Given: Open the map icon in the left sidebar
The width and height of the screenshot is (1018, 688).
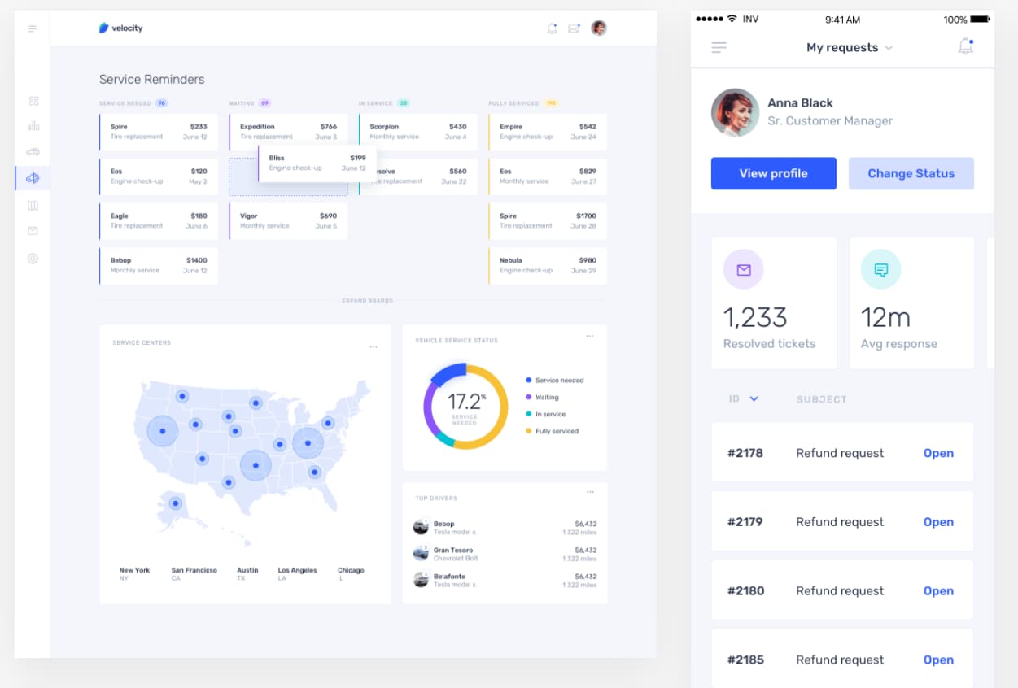Looking at the screenshot, I should pos(33,205).
